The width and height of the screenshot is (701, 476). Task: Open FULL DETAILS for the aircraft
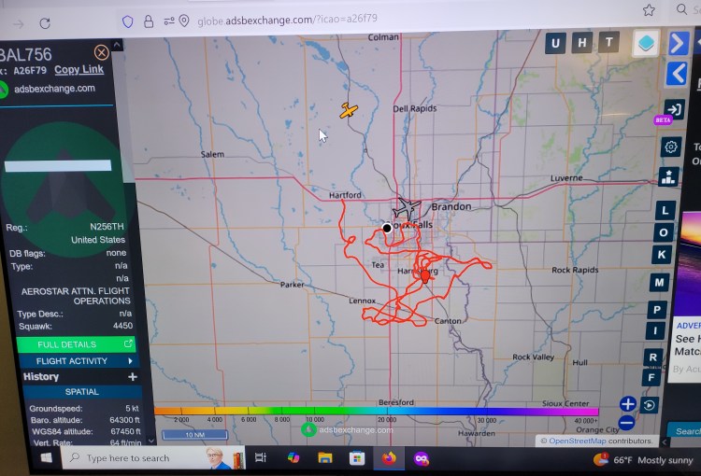(77, 344)
